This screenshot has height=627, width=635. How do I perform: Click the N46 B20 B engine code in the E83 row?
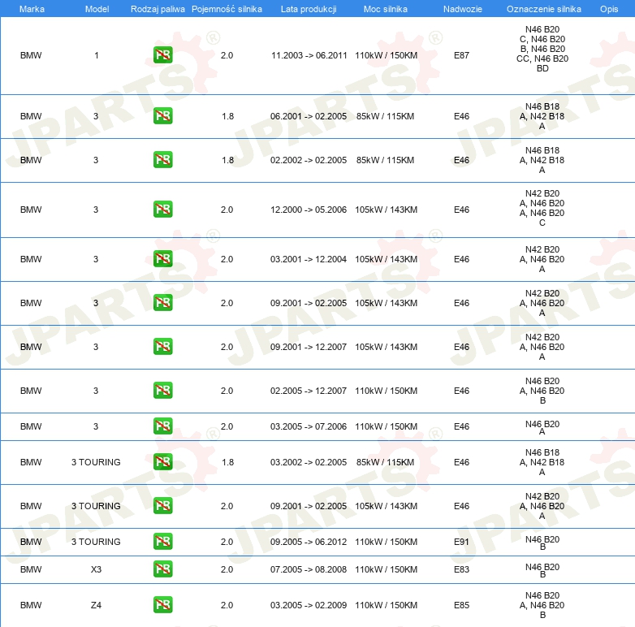542,570
